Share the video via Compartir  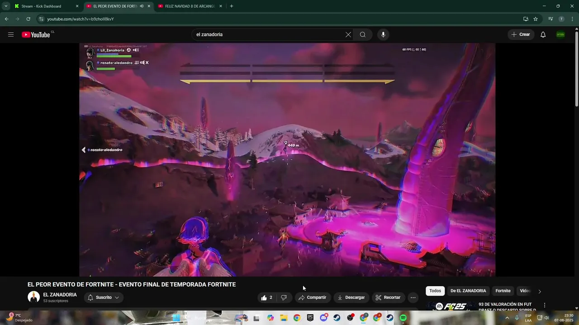click(312, 297)
